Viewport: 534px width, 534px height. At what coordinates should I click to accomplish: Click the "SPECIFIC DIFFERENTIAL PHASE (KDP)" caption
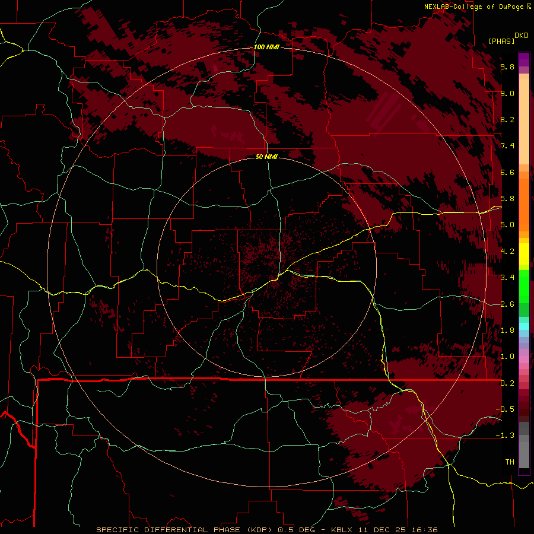point(184,530)
